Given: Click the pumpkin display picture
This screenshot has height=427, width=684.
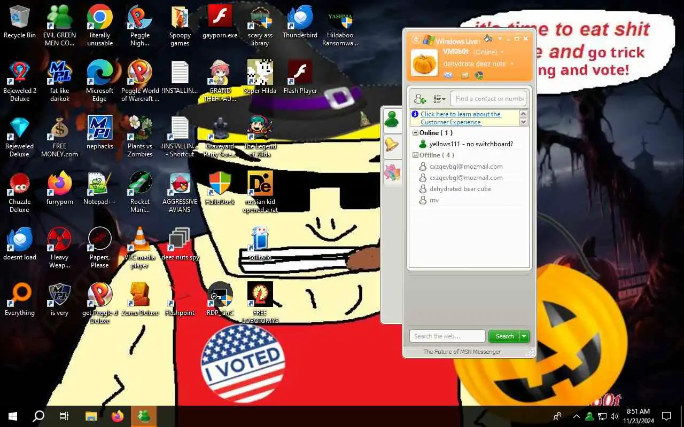Looking at the screenshot, I should [424, 62].
